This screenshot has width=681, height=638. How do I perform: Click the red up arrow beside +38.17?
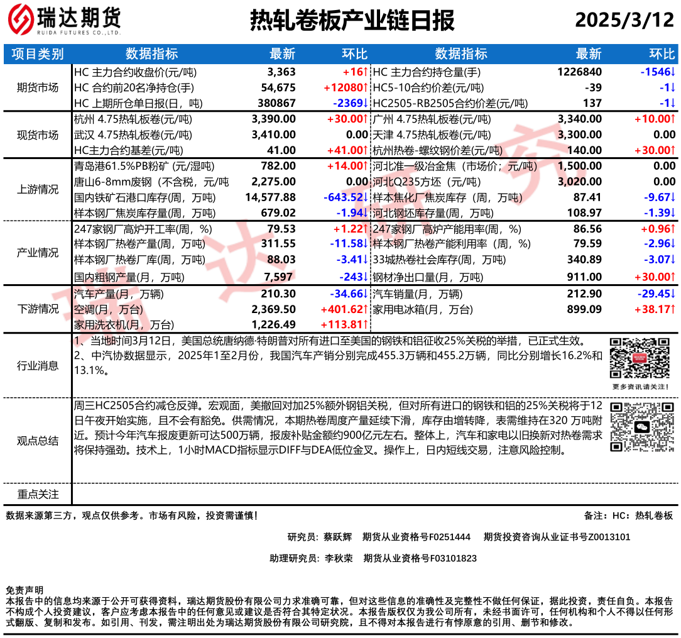(673, 309)
